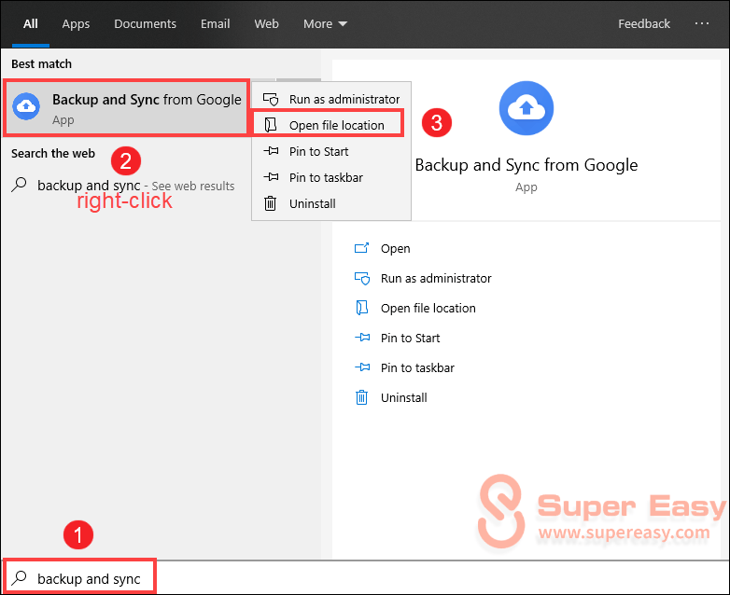Click the search box magnifier icon
Viewport: 730px width, 595px height.
point(19,578)
